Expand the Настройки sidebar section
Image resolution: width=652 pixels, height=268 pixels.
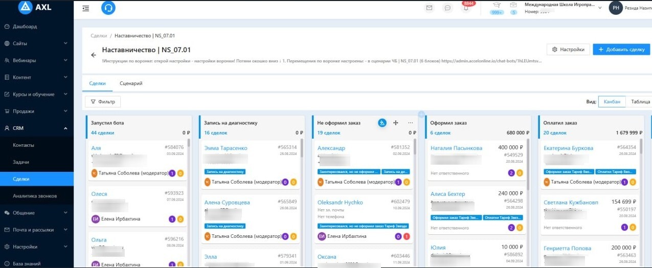pos(37,247)
